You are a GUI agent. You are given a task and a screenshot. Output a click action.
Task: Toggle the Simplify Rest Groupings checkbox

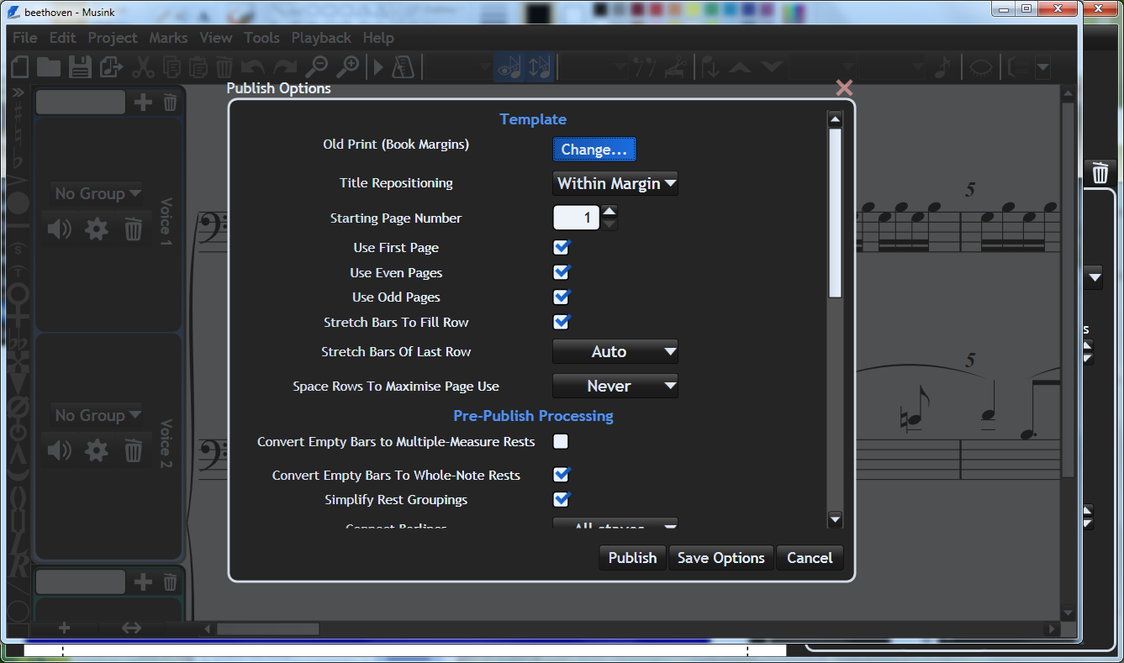pyautogui.click(x=562, y=500)
